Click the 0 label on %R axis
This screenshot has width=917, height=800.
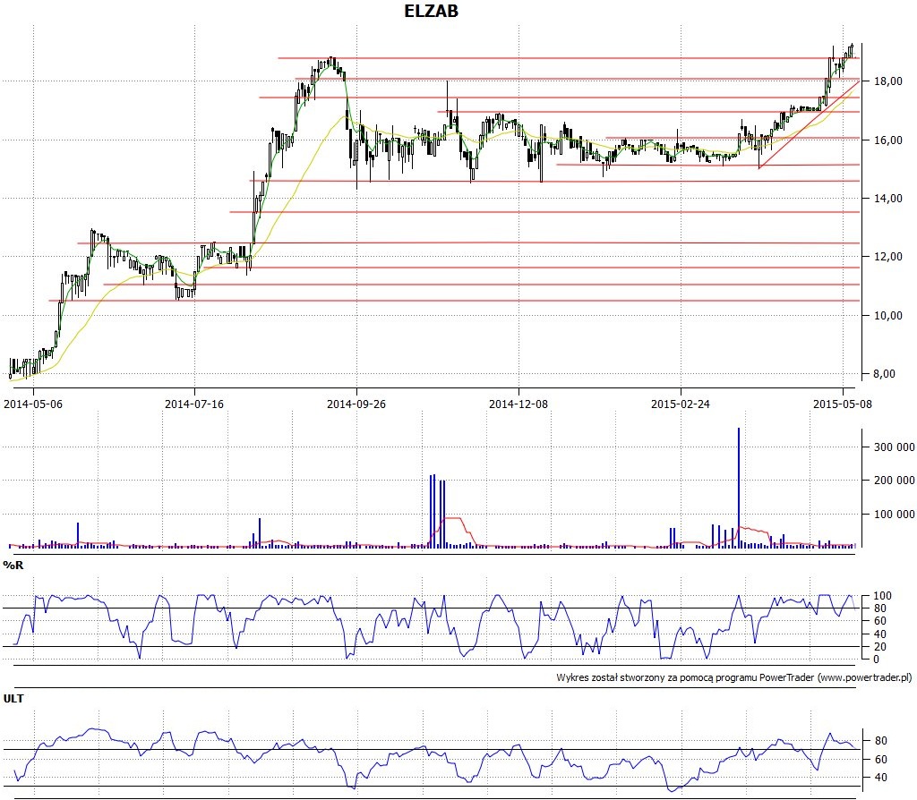click(x=876, y=660)
